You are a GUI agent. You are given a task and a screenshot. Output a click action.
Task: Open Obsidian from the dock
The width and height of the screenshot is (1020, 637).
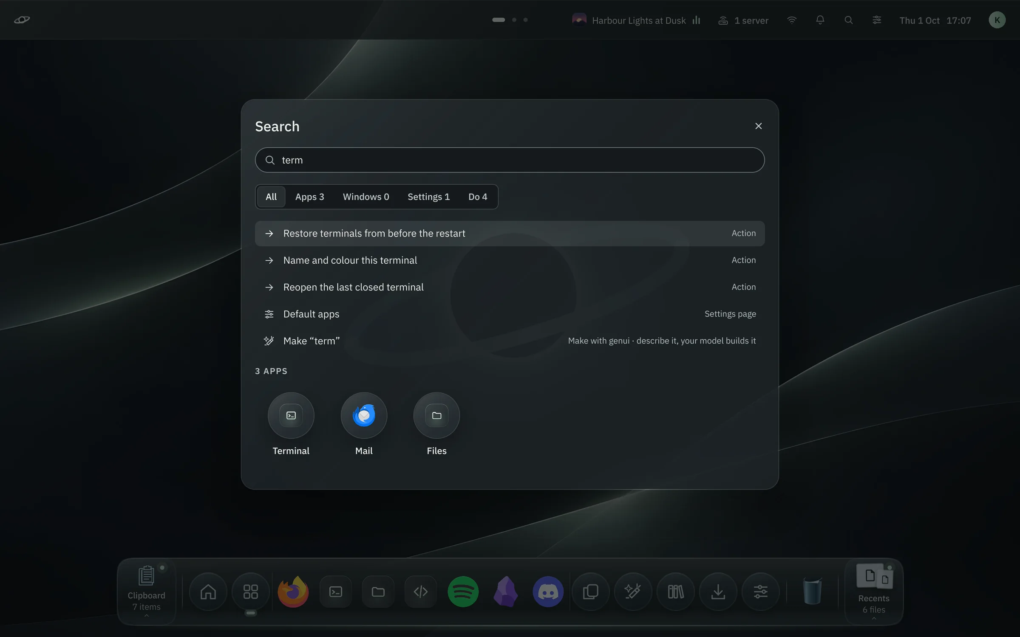pyautogui.click(x=505, y=591)
